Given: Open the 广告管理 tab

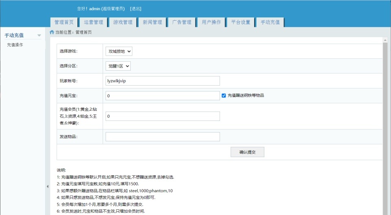Looking at the screenshot, I should click(182, 22).
